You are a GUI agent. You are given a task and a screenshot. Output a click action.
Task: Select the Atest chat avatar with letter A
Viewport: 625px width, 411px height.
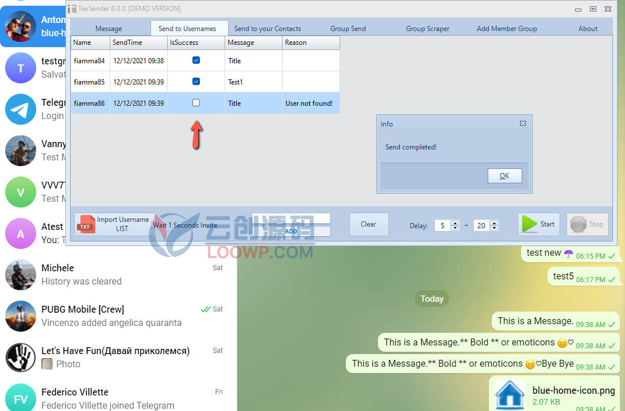(x=21, y=233)
